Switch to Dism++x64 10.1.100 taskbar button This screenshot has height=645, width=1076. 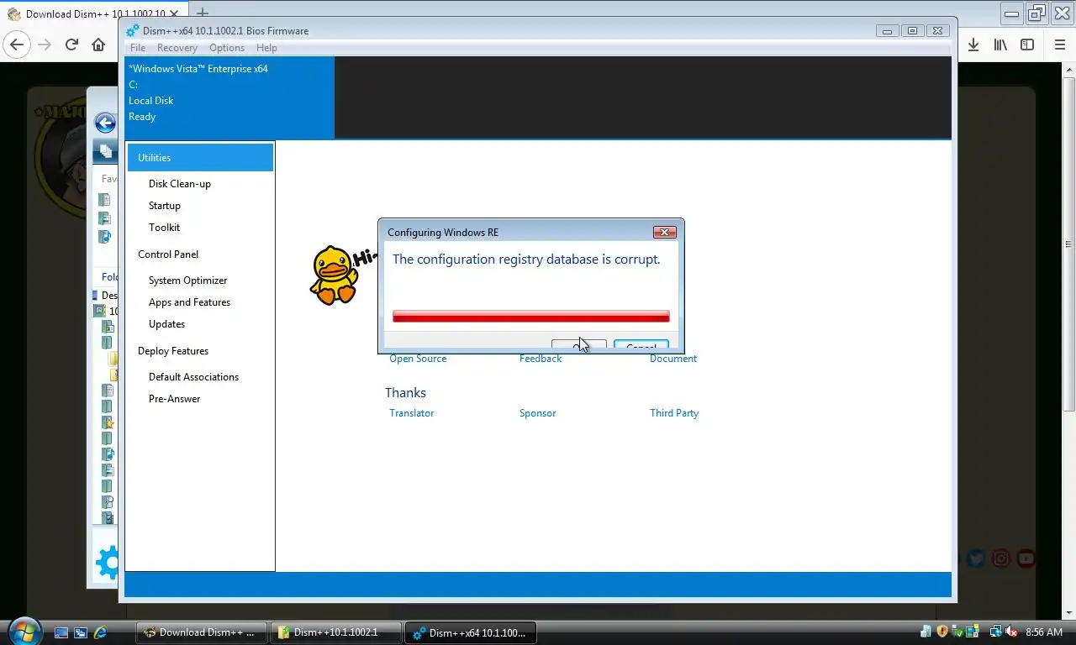pos(471,632)
